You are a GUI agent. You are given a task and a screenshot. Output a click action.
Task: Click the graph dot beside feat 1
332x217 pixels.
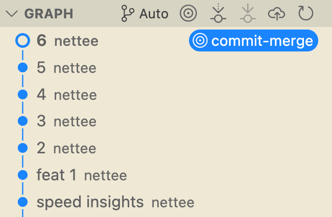pos(22,176)
